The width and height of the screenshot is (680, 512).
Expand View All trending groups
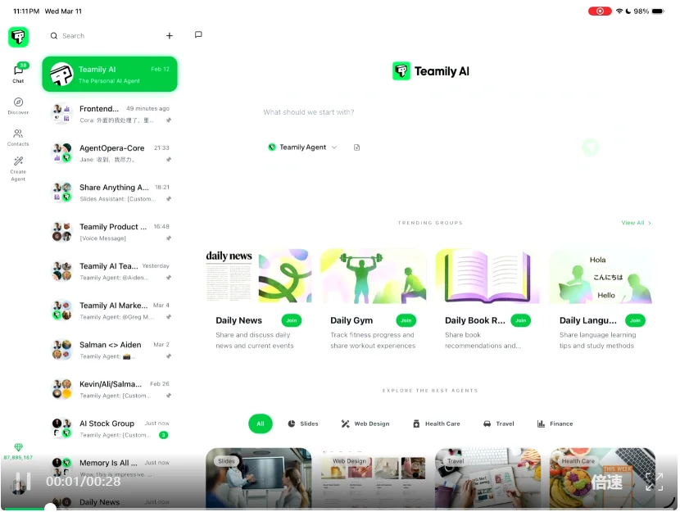coord(636,223)
